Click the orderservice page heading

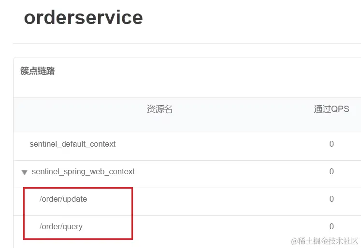click(x=83, y=17)
